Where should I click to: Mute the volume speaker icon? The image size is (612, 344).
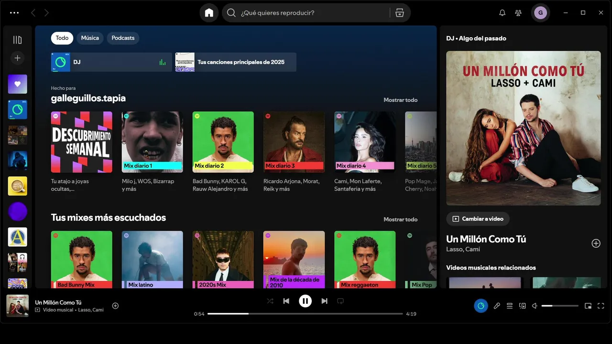click(535, 306)
